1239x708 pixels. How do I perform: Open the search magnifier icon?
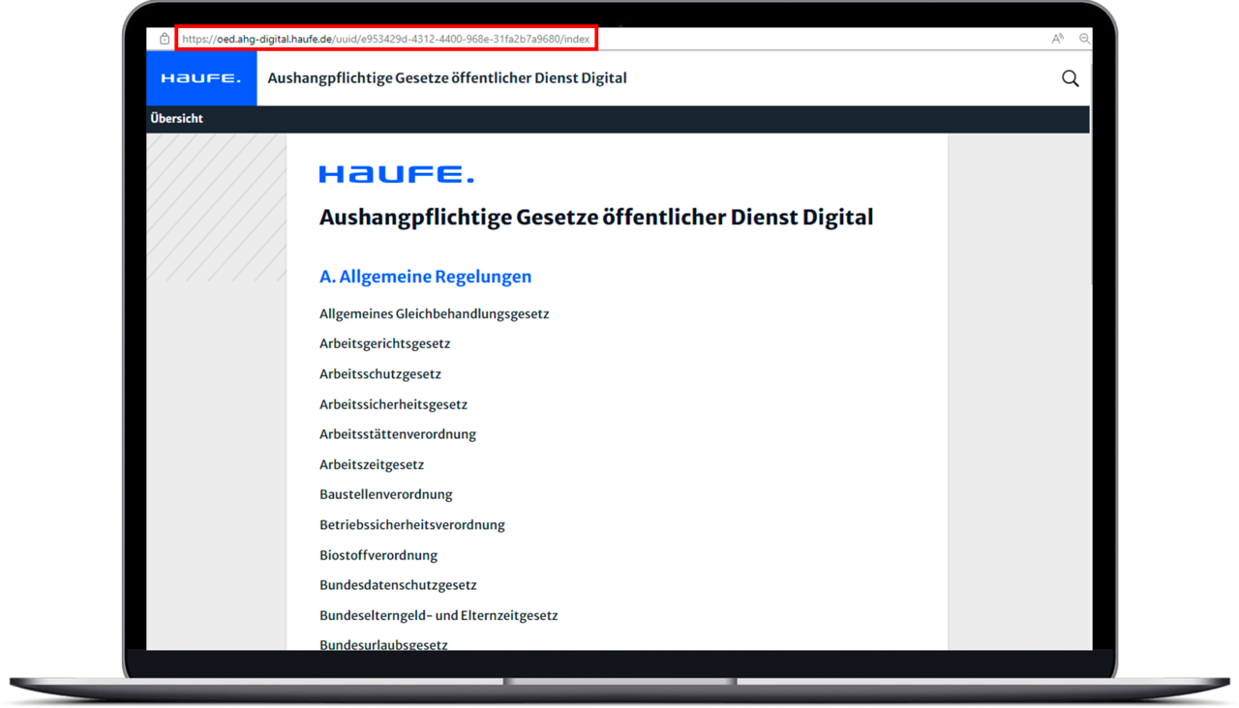pyautogui.click(x=1070, y=78)
